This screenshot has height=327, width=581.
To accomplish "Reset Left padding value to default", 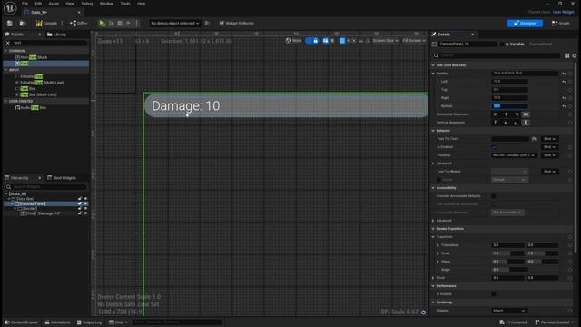I will (x=564, y=82).
